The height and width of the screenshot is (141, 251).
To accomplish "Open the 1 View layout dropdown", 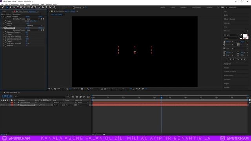I will [125, 89].
